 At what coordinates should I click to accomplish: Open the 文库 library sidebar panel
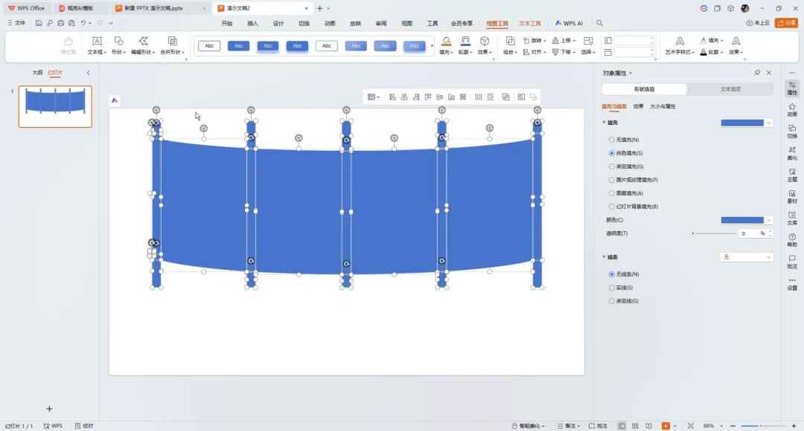(792, 218)
